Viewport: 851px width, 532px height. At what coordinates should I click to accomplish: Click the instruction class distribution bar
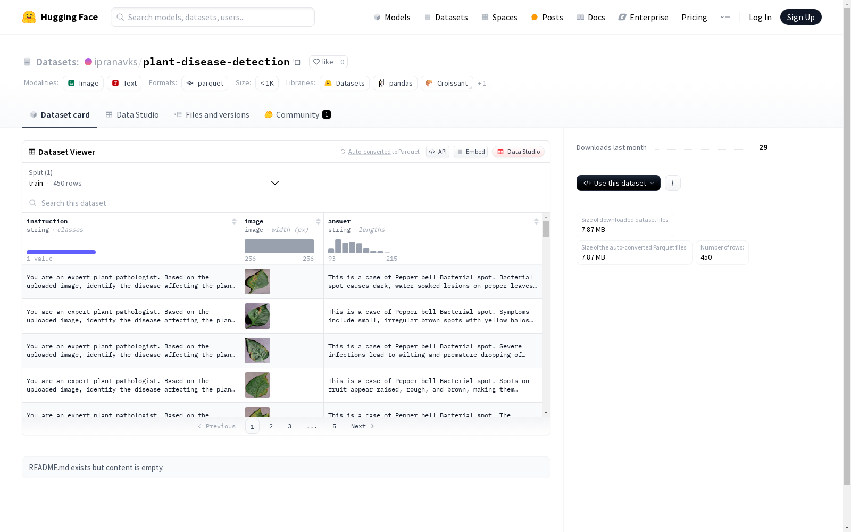pos(61,252)
